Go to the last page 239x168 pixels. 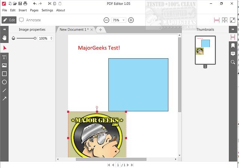(x=132, y=165)
